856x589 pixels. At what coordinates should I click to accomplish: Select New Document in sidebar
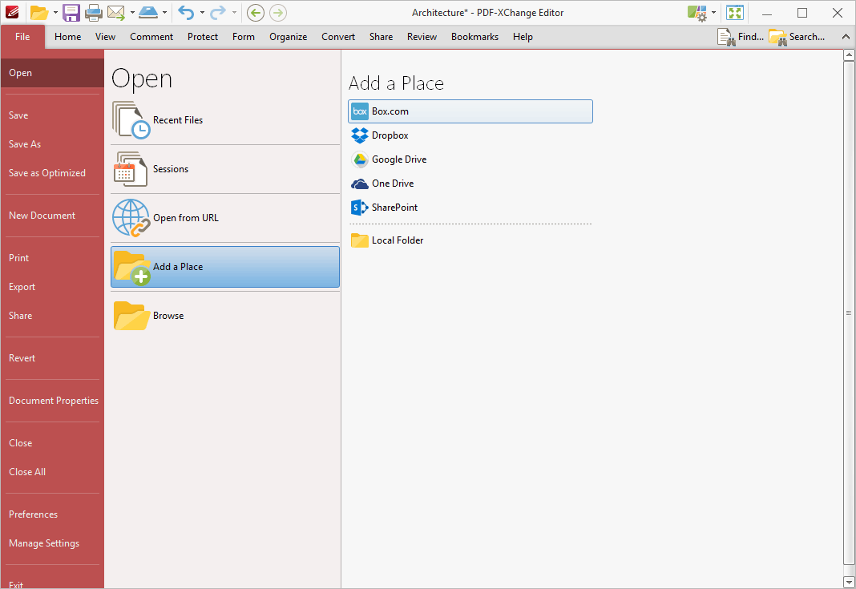coord(52,216)
